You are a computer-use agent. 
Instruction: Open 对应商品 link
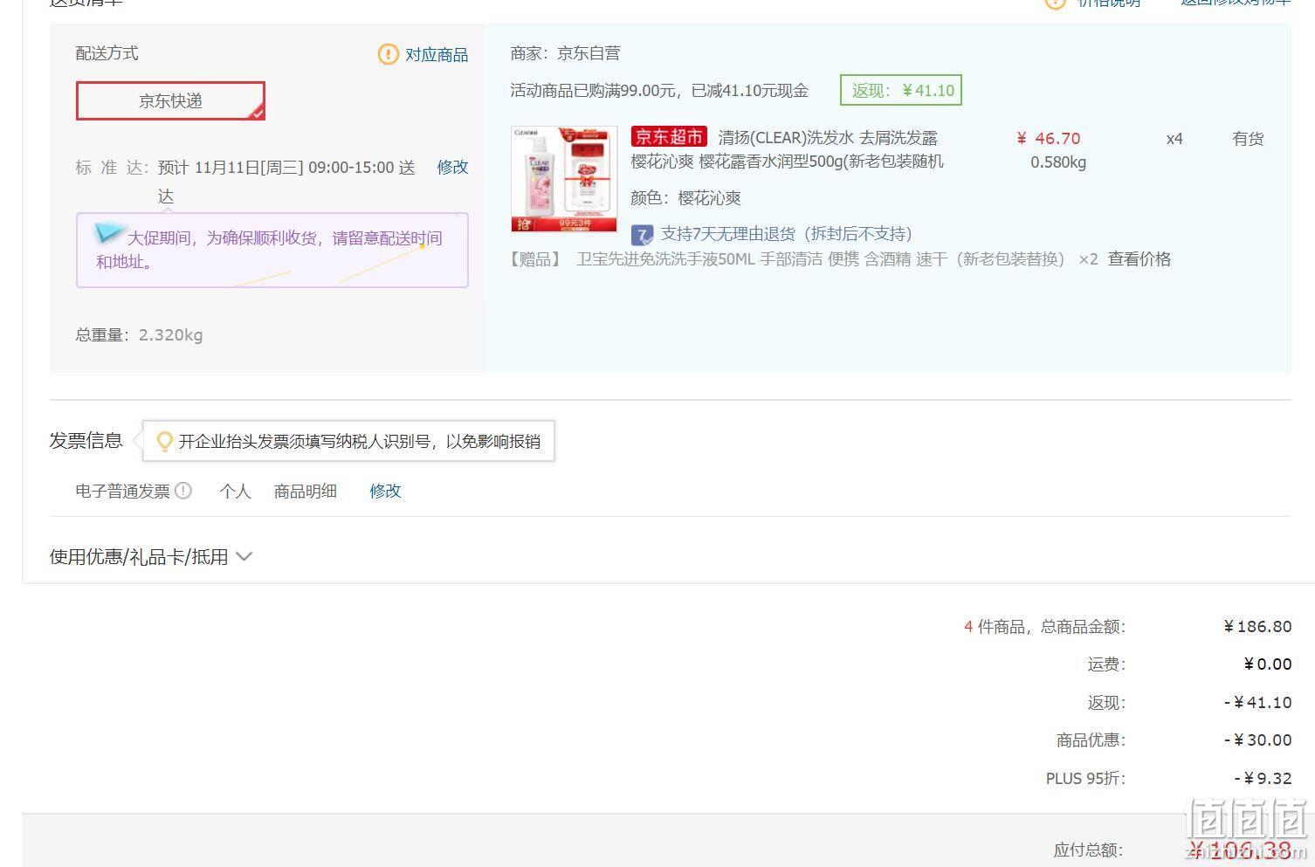coord(437,55)
